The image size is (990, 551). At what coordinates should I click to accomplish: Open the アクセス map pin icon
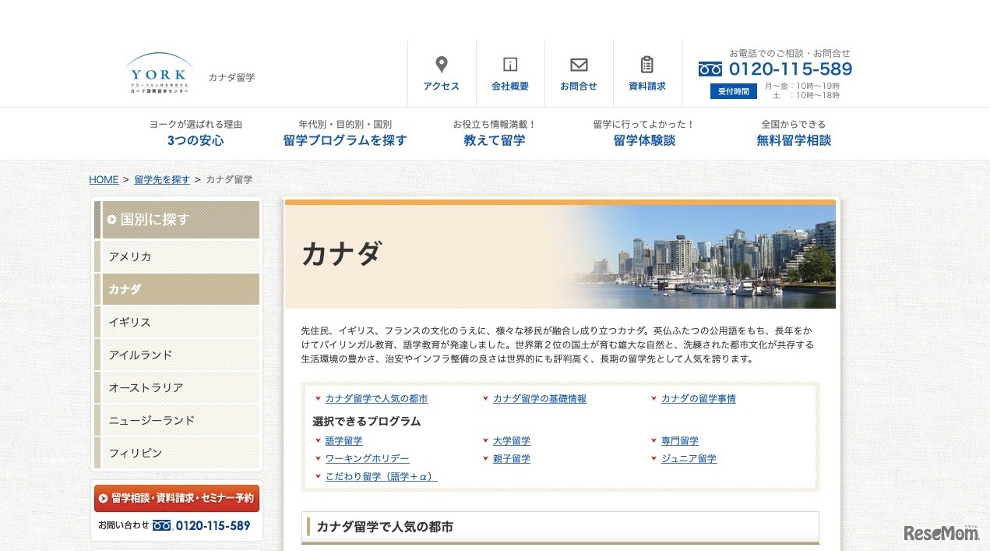[x=442, y=65]
